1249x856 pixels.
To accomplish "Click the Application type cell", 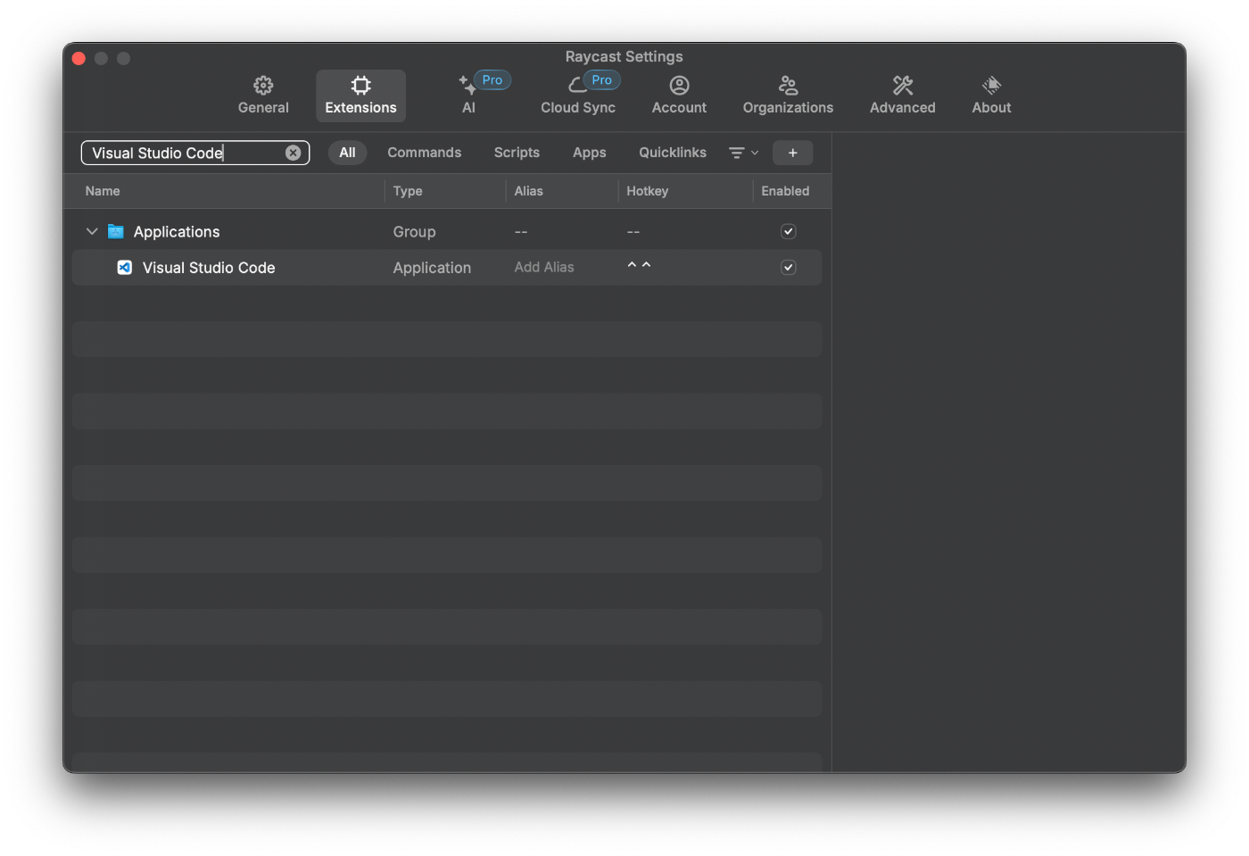I will (432, 268).
